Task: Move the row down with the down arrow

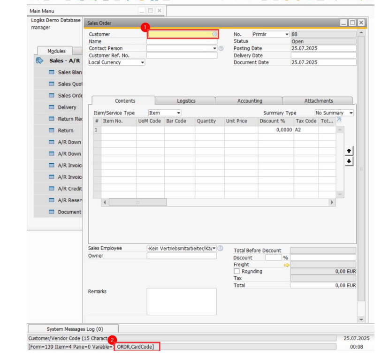Action: (349, 161)
